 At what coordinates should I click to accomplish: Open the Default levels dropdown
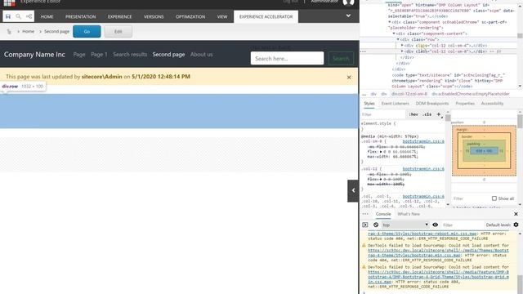(x=498, y=225)
